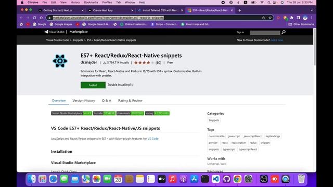Open App Store from the dock
Image resolution: width=333 pixels, height=187 pixels.
point(194,179)
